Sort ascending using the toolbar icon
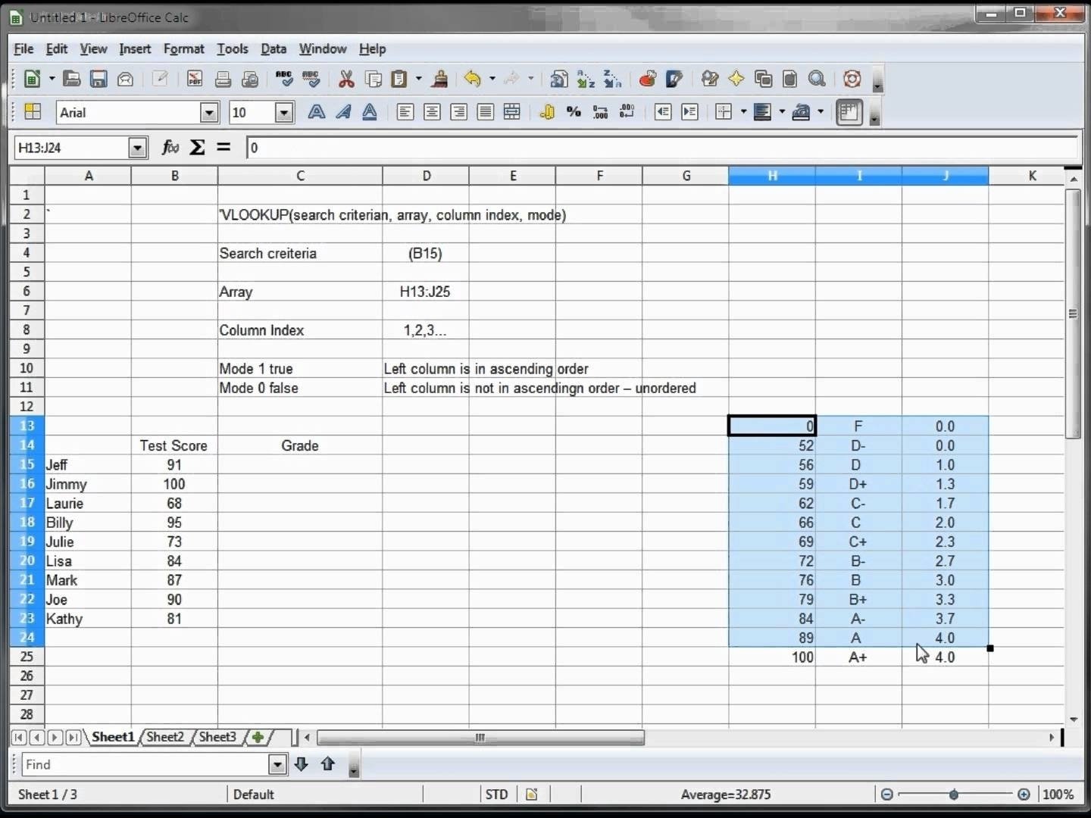Image resolution: width=1091 pixels, height=818 pixels. coord(585,79)
